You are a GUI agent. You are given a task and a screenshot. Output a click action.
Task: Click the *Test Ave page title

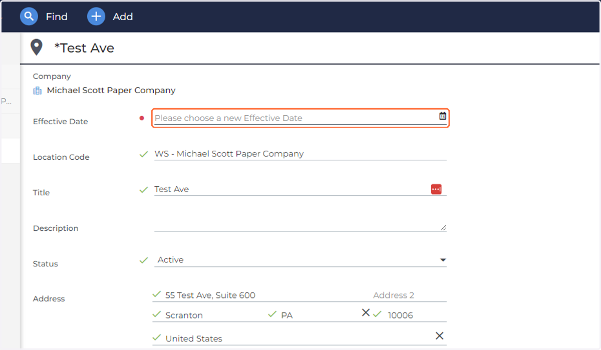pyautogui.click(x=84, y=48)
